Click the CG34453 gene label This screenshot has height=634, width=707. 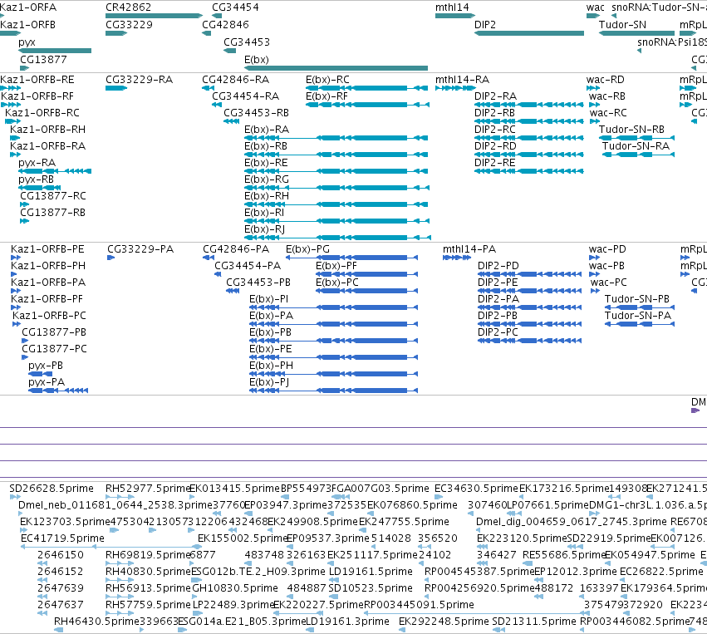tap(247, 42)
